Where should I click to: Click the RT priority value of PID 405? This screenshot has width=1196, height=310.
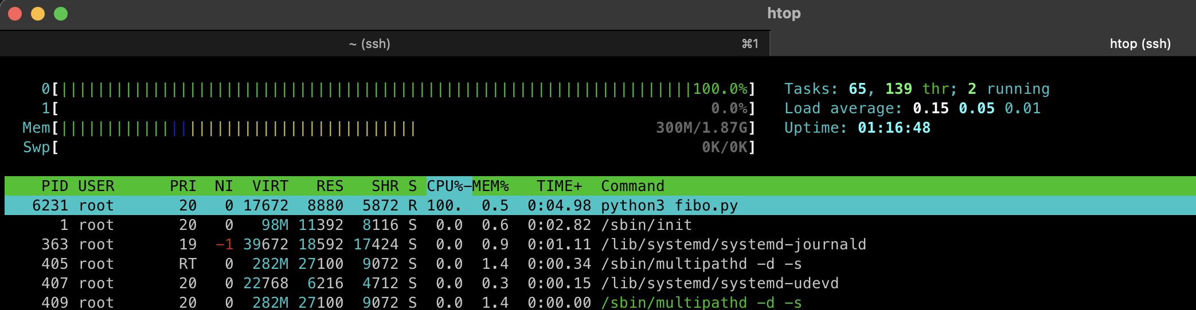tap(187, 264)
